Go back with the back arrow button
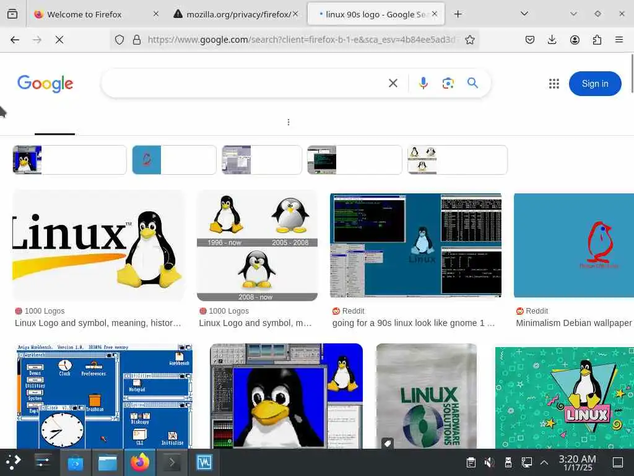Screen dimensions: 634x476 [15, 40]
